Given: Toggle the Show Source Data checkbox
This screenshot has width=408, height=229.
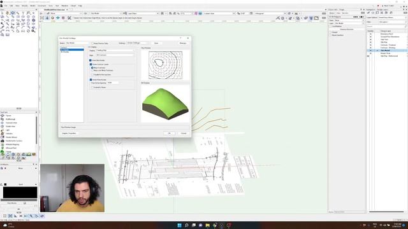Looking at the screenshot, I should click(92, 43).
